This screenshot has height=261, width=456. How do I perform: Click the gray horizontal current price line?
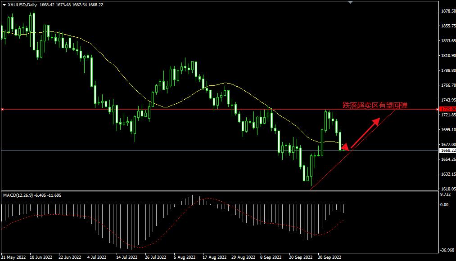pos(220,150)
